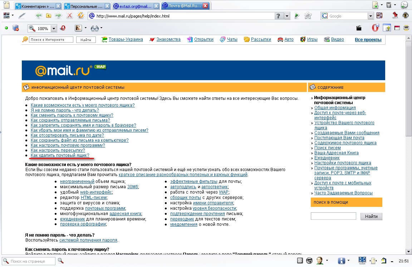Image resolution: width=412 pixels, height=267 pixels.
Task: Click the blue info icon in status bar
Action: tap(341, 261)
